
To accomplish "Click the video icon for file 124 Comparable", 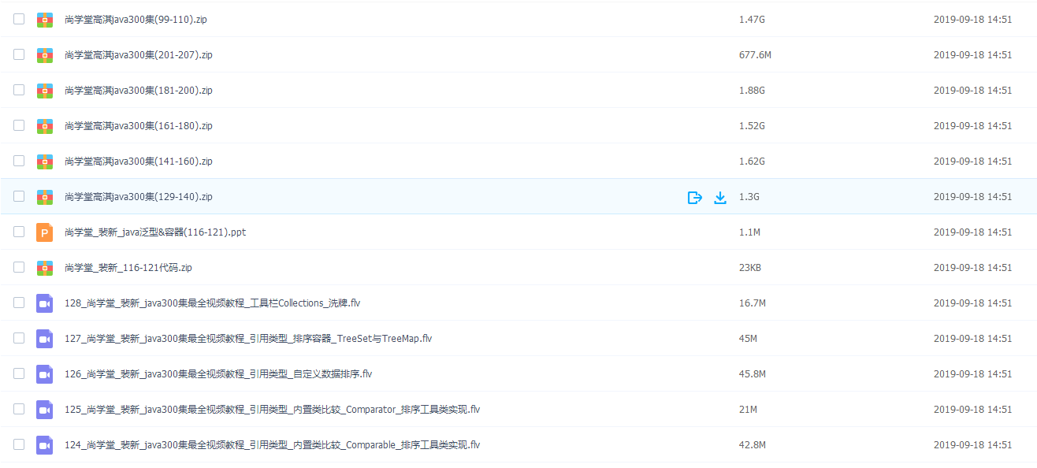I will [45, 445].
